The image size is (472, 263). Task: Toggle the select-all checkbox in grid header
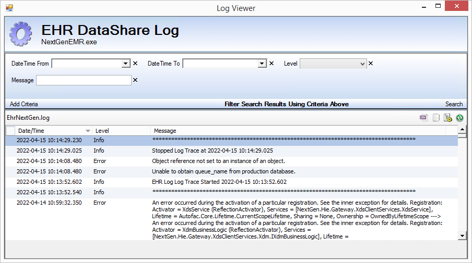point(10,131)
